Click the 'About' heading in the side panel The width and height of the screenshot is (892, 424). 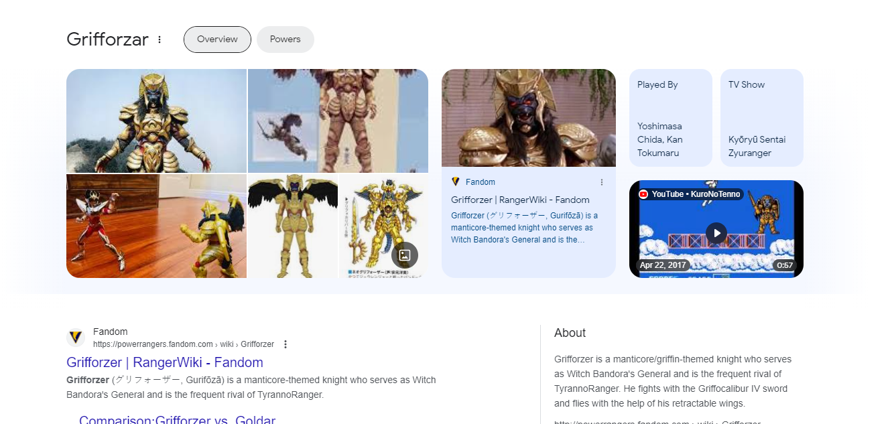point(570,333)
